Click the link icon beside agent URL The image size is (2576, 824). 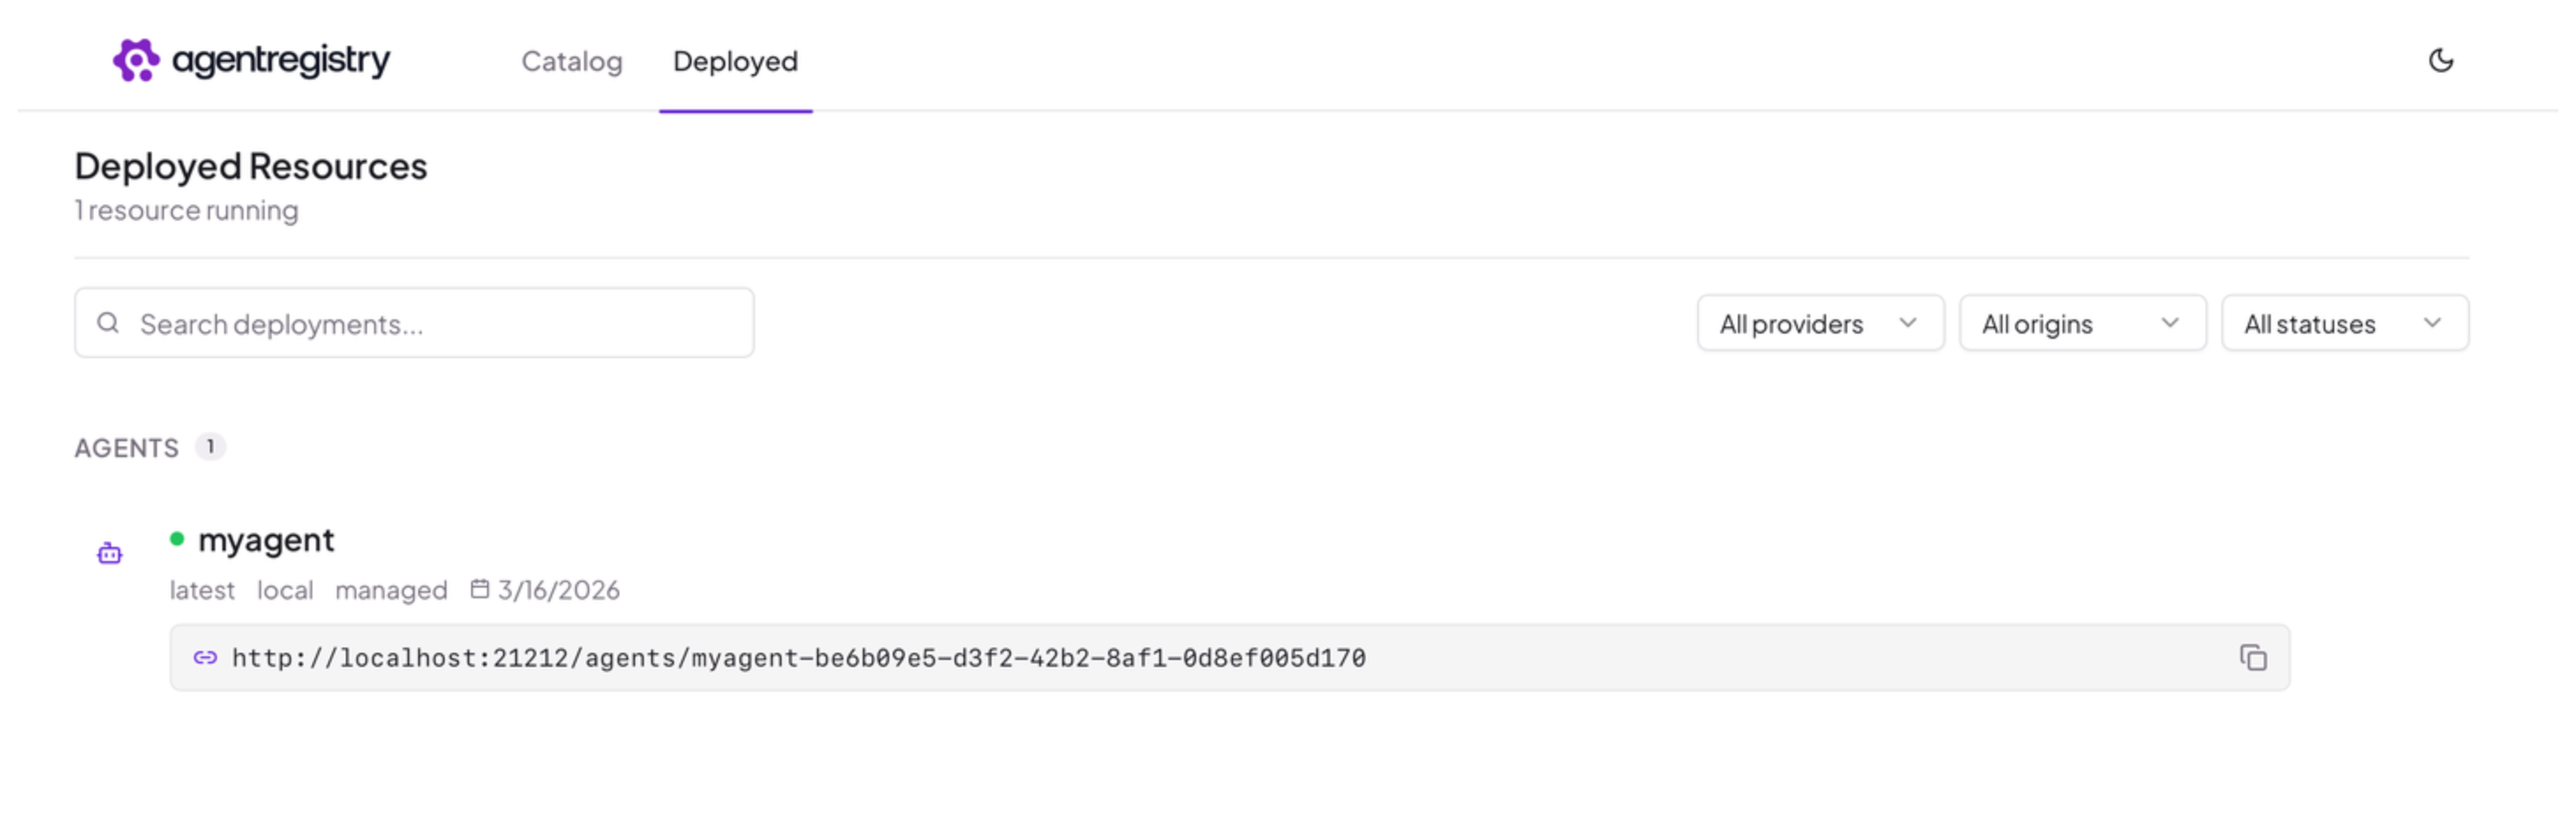pos(205,658)
